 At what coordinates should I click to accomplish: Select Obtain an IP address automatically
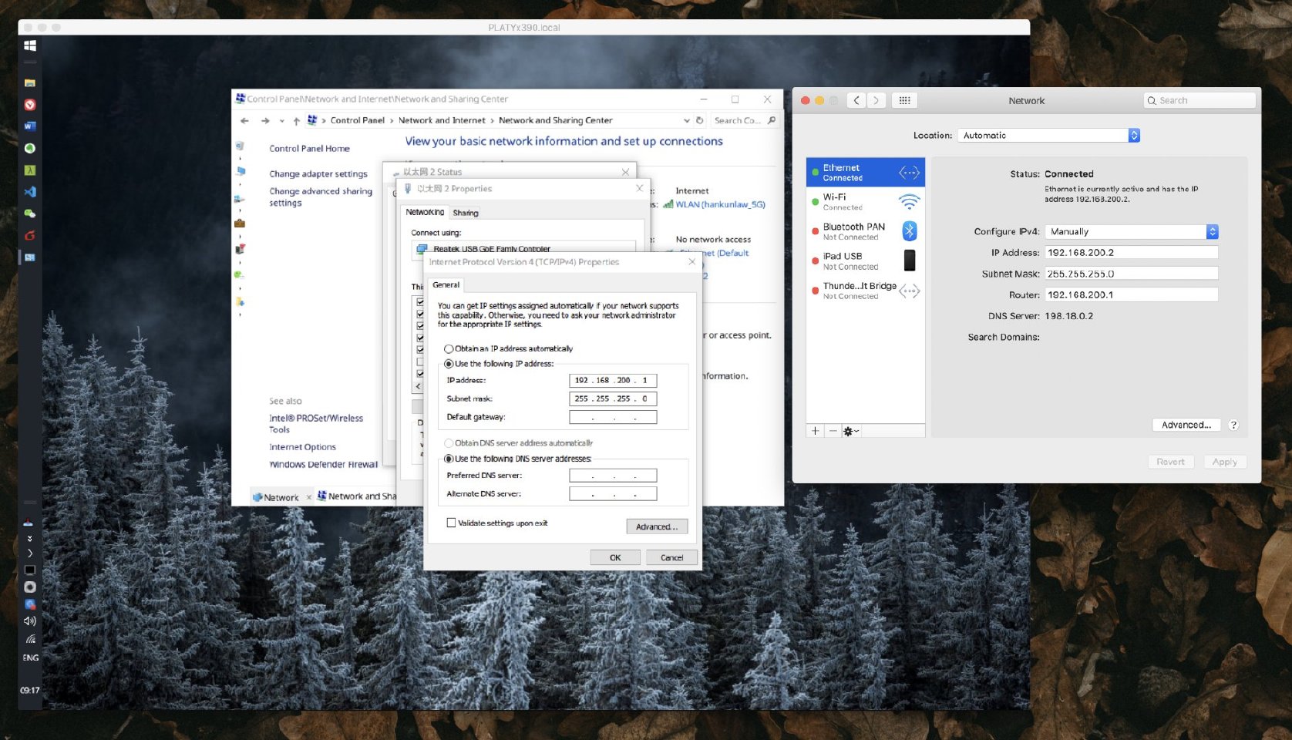click(x=449, y=349)
